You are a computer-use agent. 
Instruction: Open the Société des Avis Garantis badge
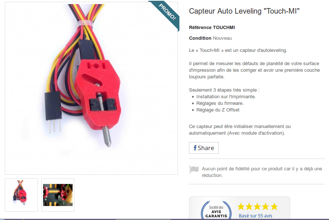[216, 210]
